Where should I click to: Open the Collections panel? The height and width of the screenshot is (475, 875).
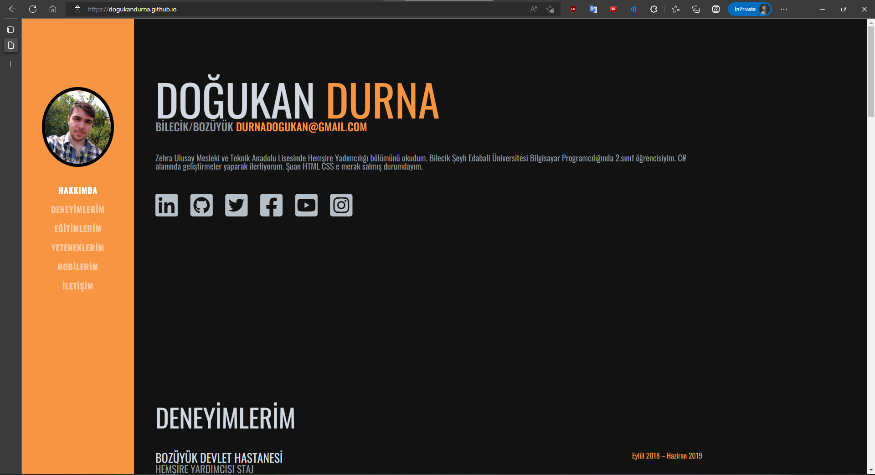click(x=696, y=9)
